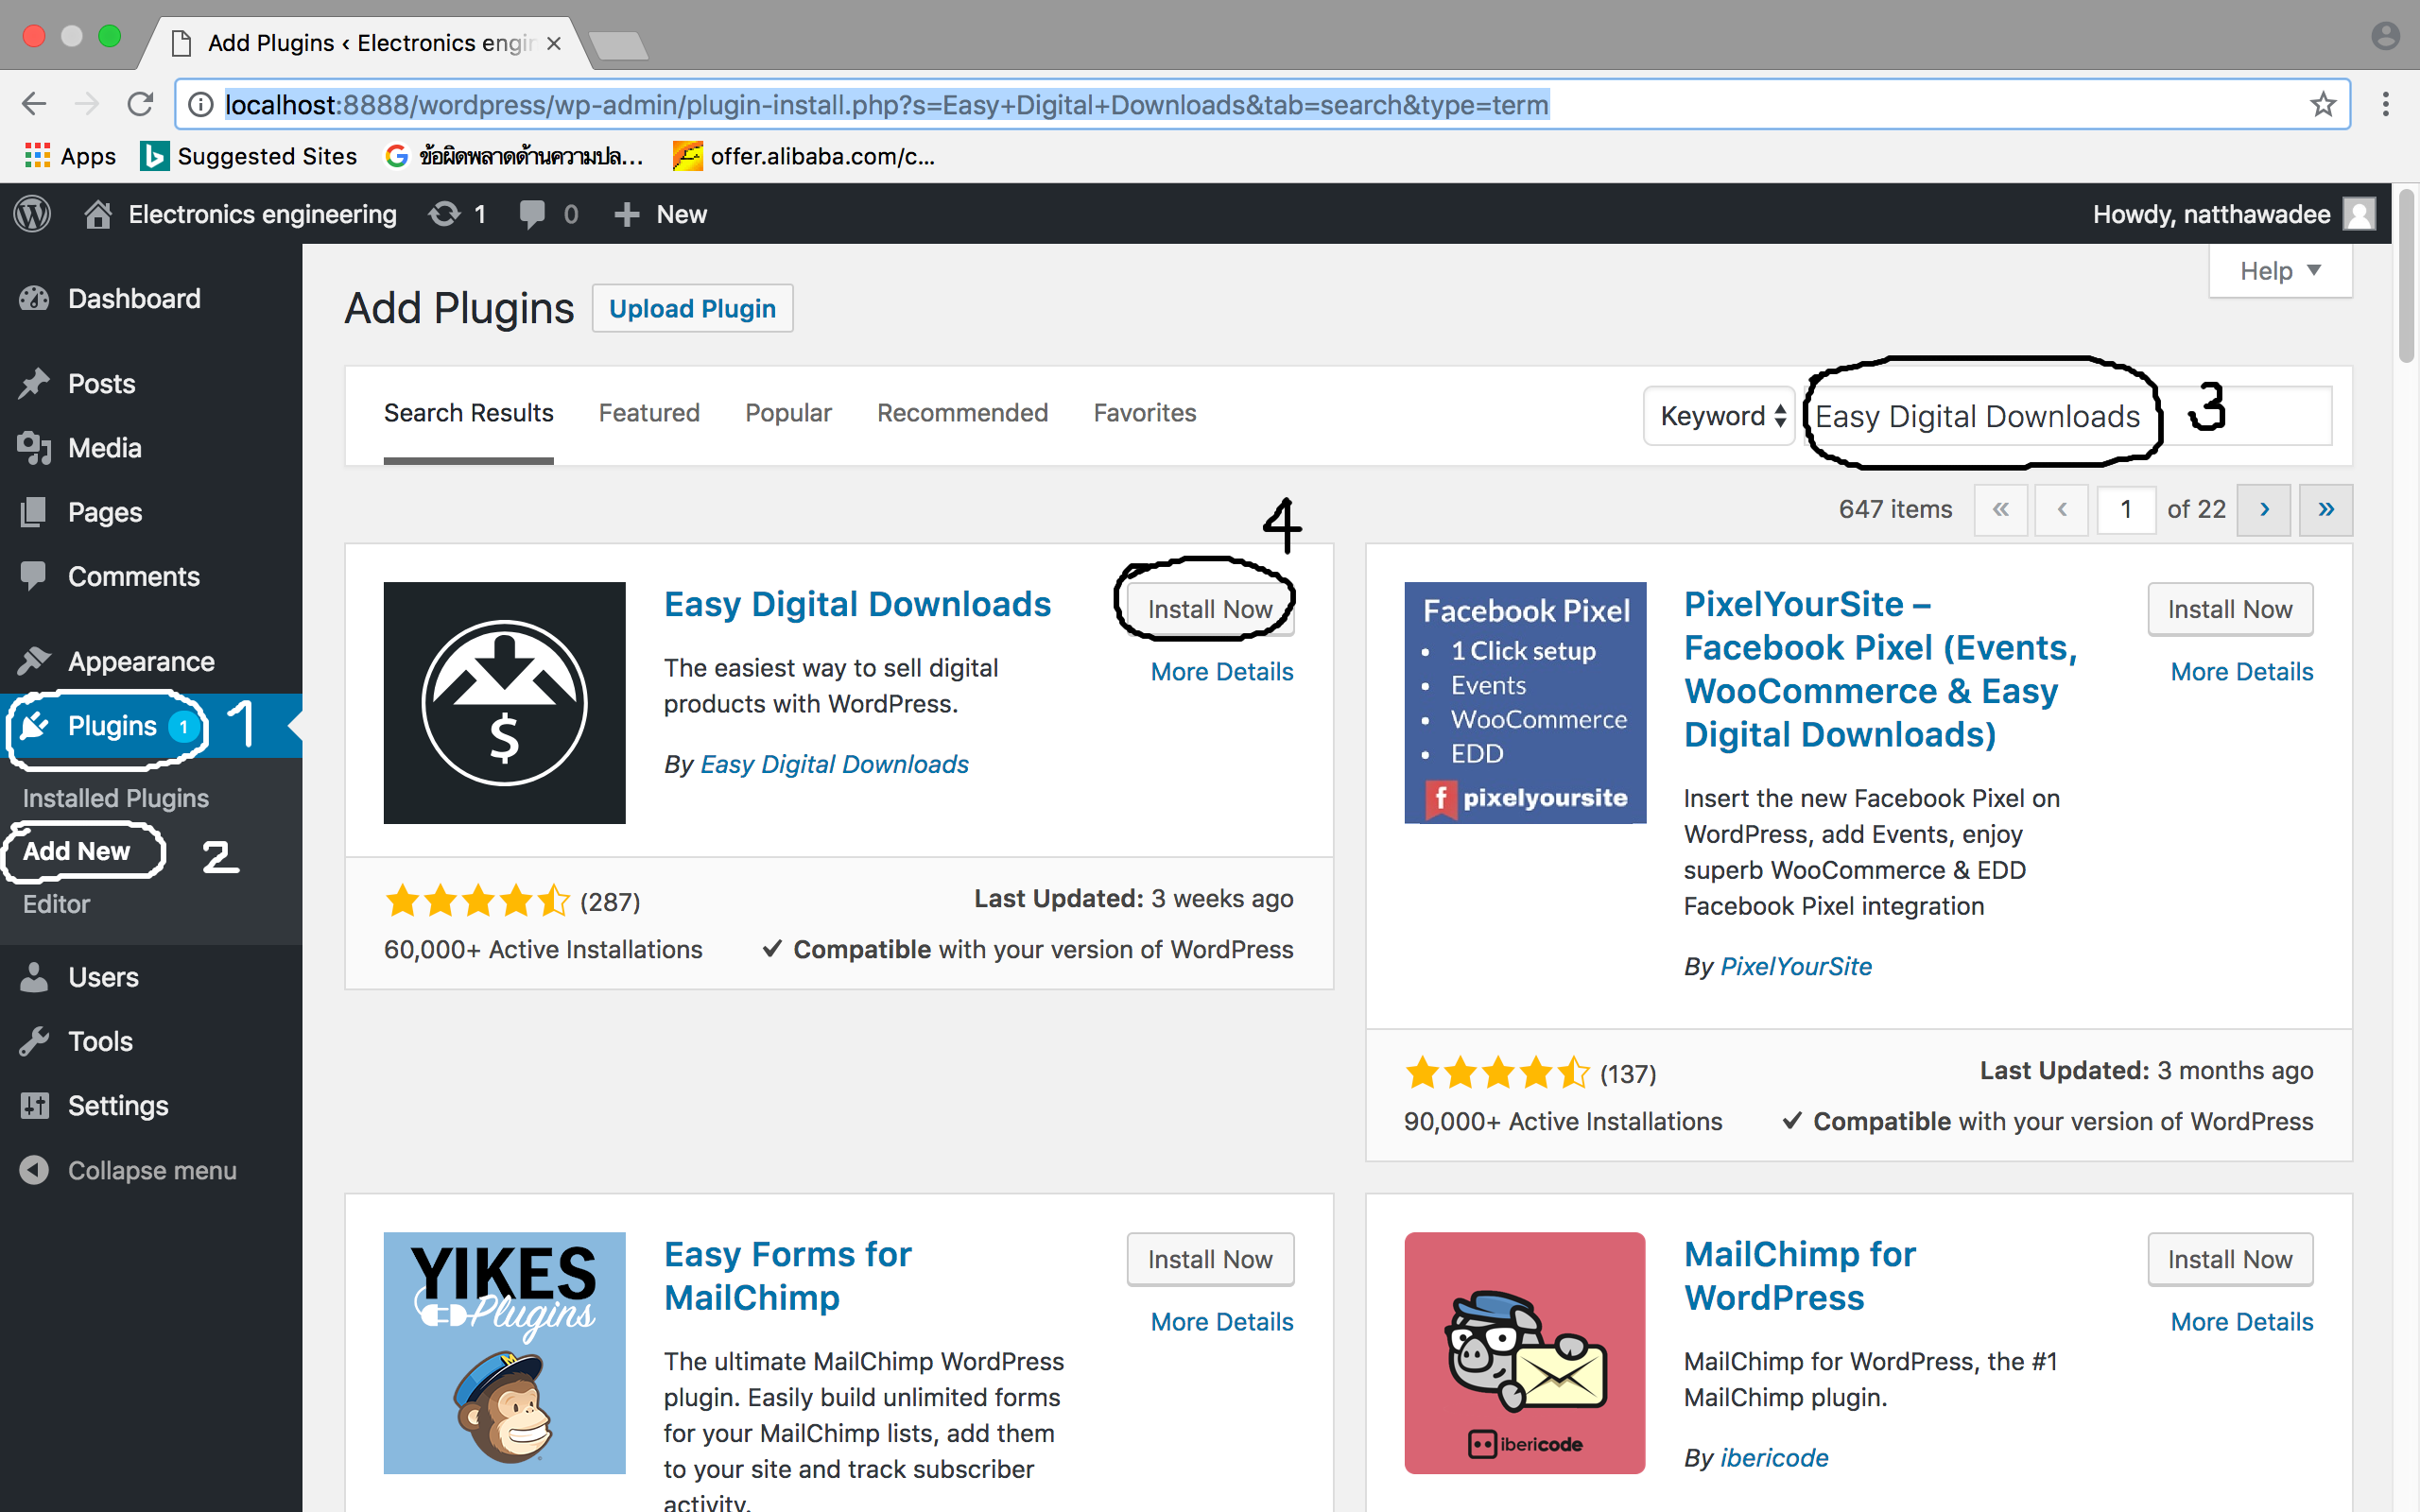
Task: View More Details for Easy Digital Downloads
Action: point(1222,672)
